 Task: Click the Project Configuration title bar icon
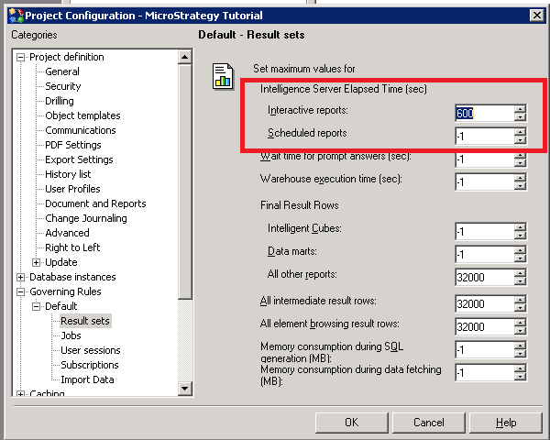pos(16,16)
